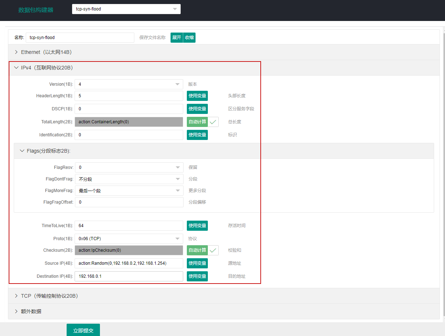Viewport: 445px width, 336px height.
Task: Open the FlagDontFrag dropdown
Action: (x=129, y=179)
